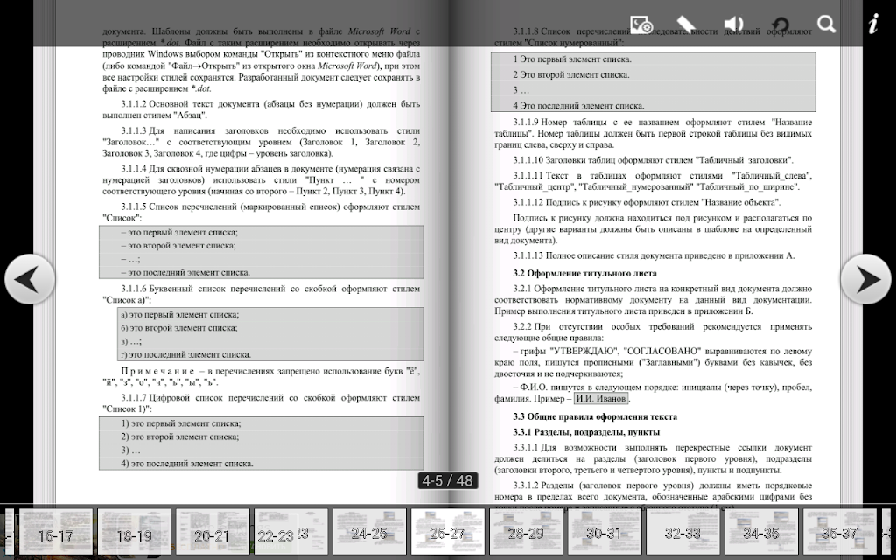
Task: Jump to pages 18-19 thumbnail
Action: 134,533
